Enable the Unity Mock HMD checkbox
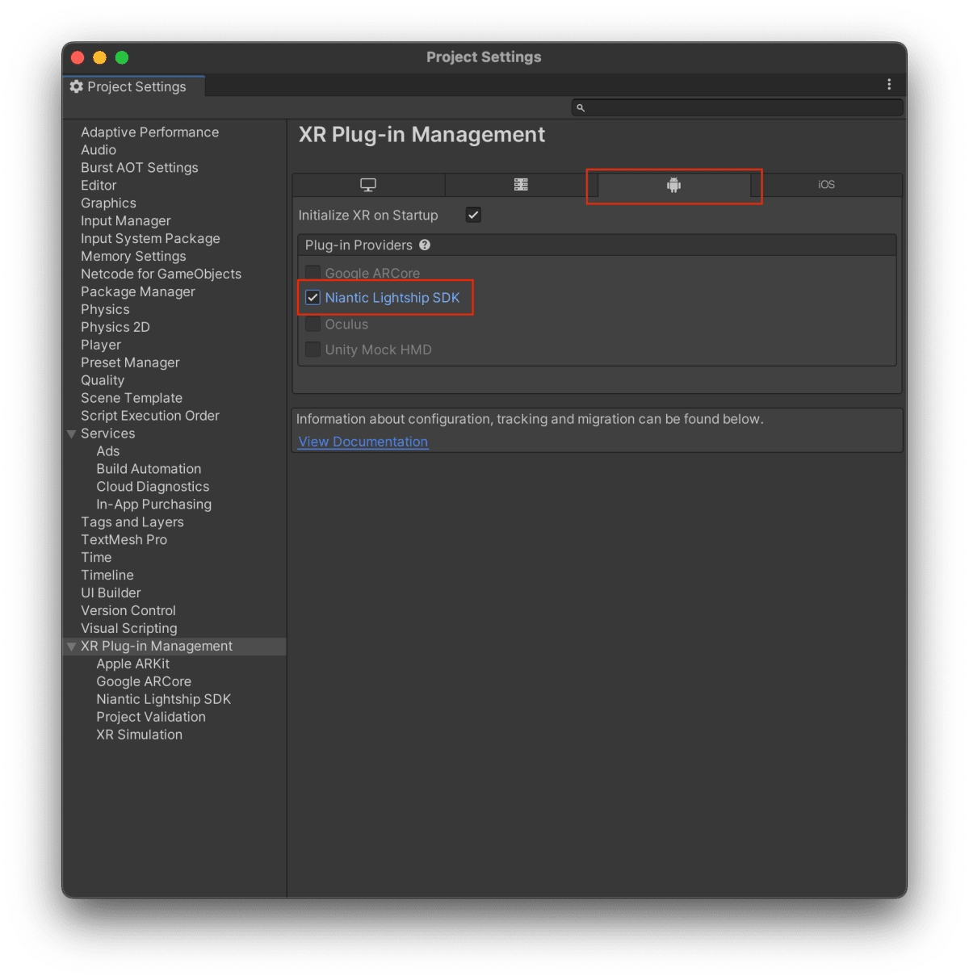Screen dimensions: 969x980 coord(313,350)
